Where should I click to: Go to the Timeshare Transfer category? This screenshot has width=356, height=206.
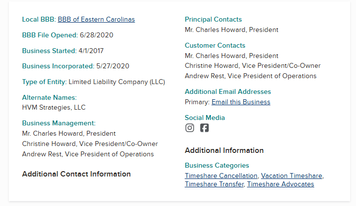tap(214, 184)
